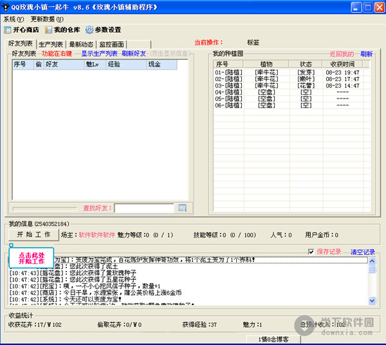Select plot row 06-[陆植]

click(x=291, y=106)
